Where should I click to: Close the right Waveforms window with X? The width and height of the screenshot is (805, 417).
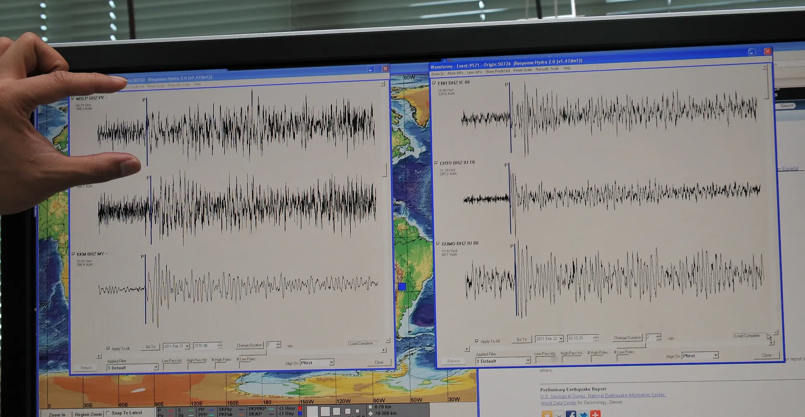tap(768, 51)
